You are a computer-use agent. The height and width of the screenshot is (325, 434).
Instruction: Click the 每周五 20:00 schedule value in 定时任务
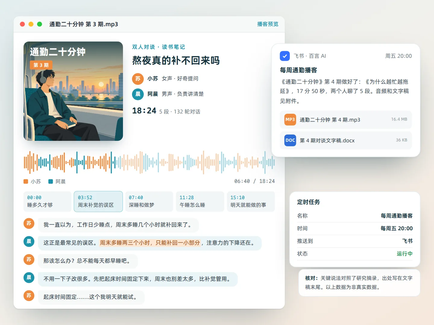(396, 228)
